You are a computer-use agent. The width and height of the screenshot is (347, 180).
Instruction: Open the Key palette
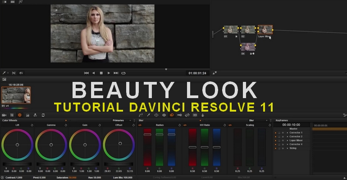179,115
